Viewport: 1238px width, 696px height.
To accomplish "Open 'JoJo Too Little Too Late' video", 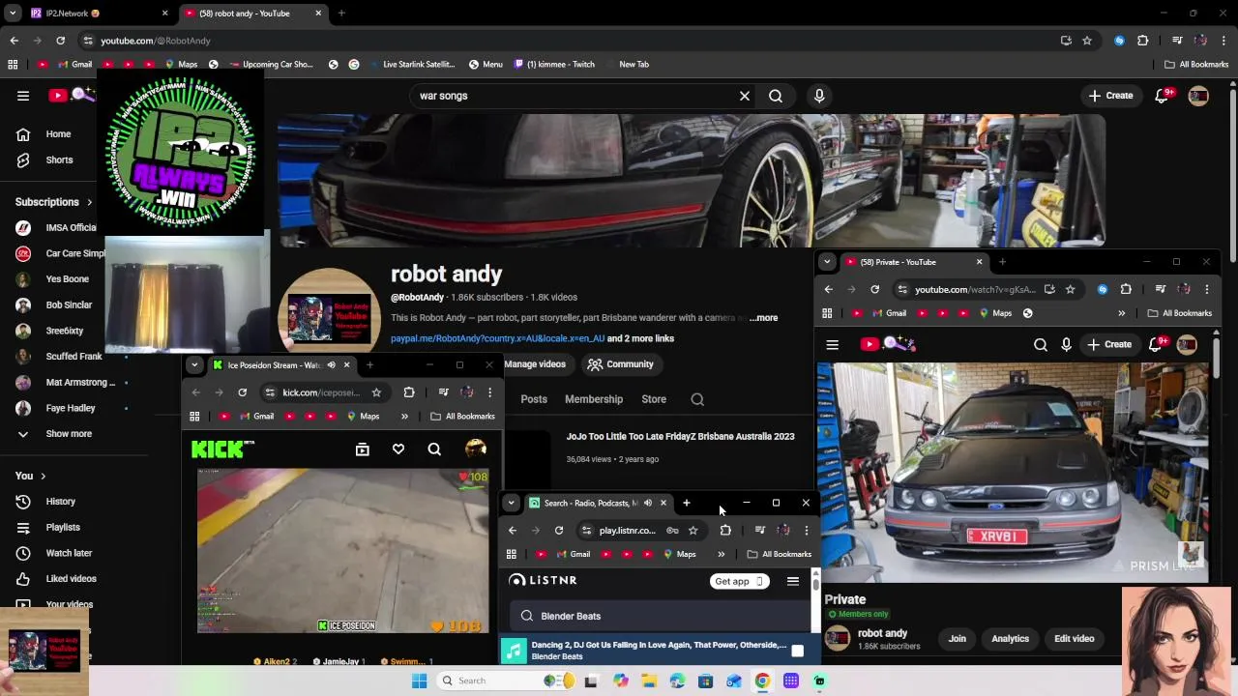I will [x=680, y=437].
